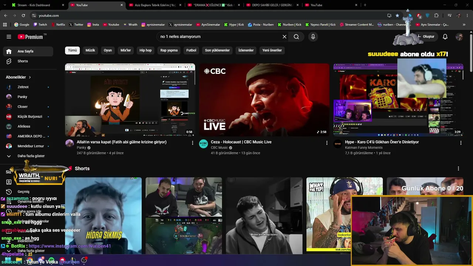Open a new browser tab

(365, 5)
